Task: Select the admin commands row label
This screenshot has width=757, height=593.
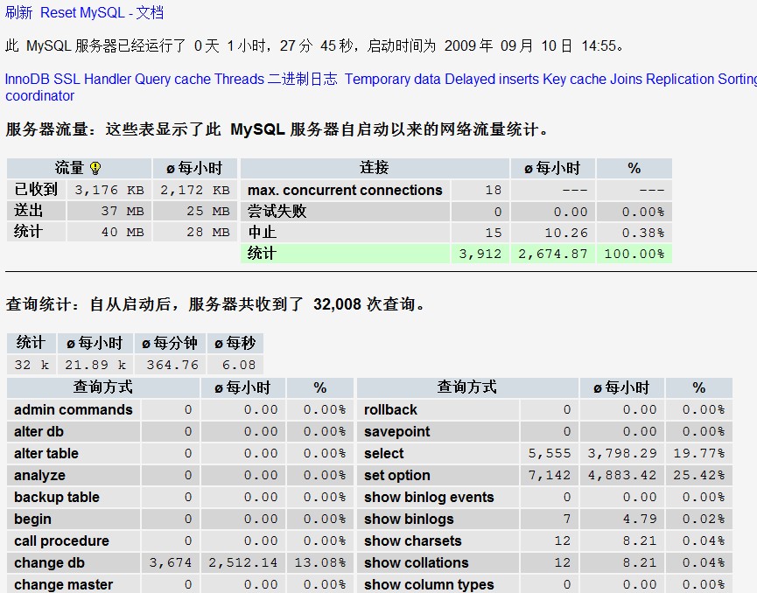Action: pyautogui.click(x=74, y=409)
